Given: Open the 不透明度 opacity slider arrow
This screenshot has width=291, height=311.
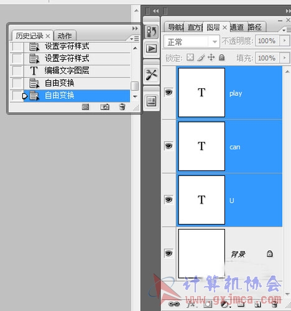Looking at the screenshot, I should coord(285,40).
